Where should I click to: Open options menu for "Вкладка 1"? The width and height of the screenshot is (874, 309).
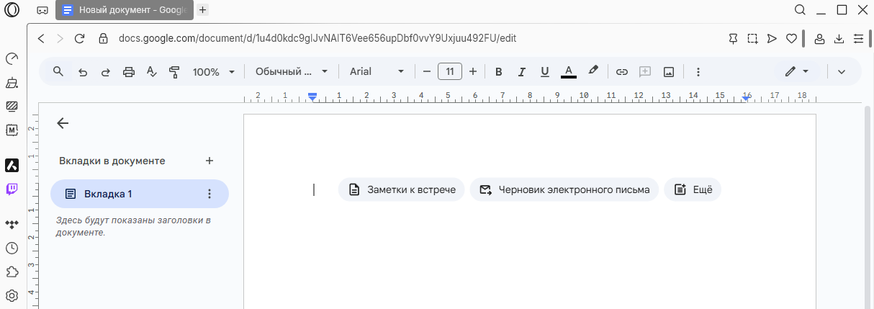pyautogui.click(x=210, y=194)
